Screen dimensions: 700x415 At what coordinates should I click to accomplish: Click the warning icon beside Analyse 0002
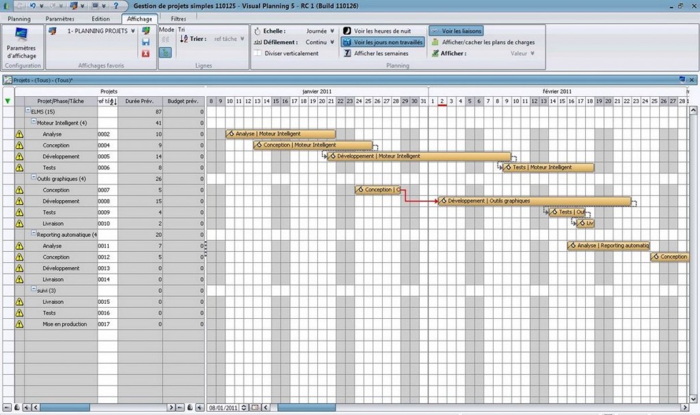coord(19,134)
